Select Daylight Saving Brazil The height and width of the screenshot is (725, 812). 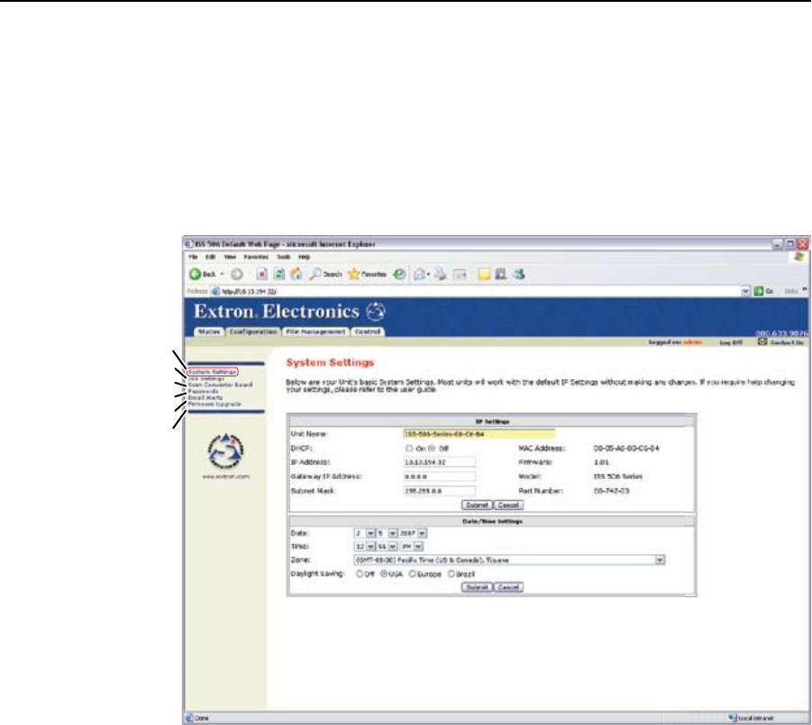(x=451, y=574)
